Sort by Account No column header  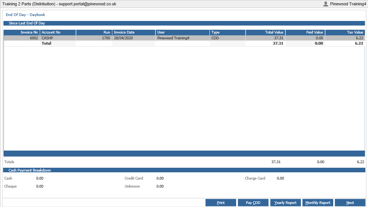[58, 32]
